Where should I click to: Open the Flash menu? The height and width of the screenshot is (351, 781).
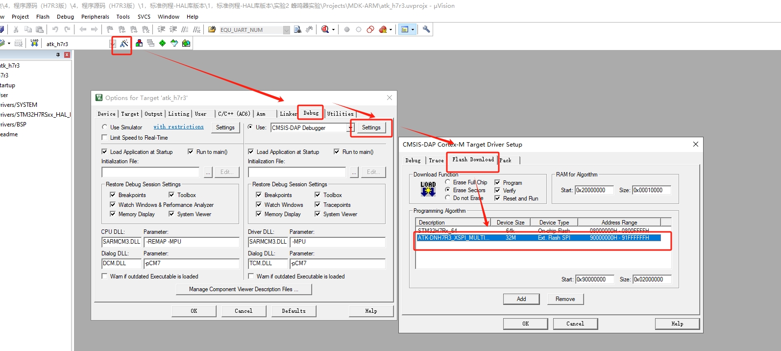[43, 17]
